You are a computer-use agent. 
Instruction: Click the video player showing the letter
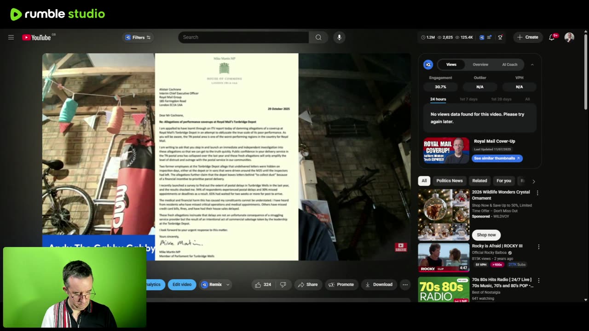tap(226, 157)
